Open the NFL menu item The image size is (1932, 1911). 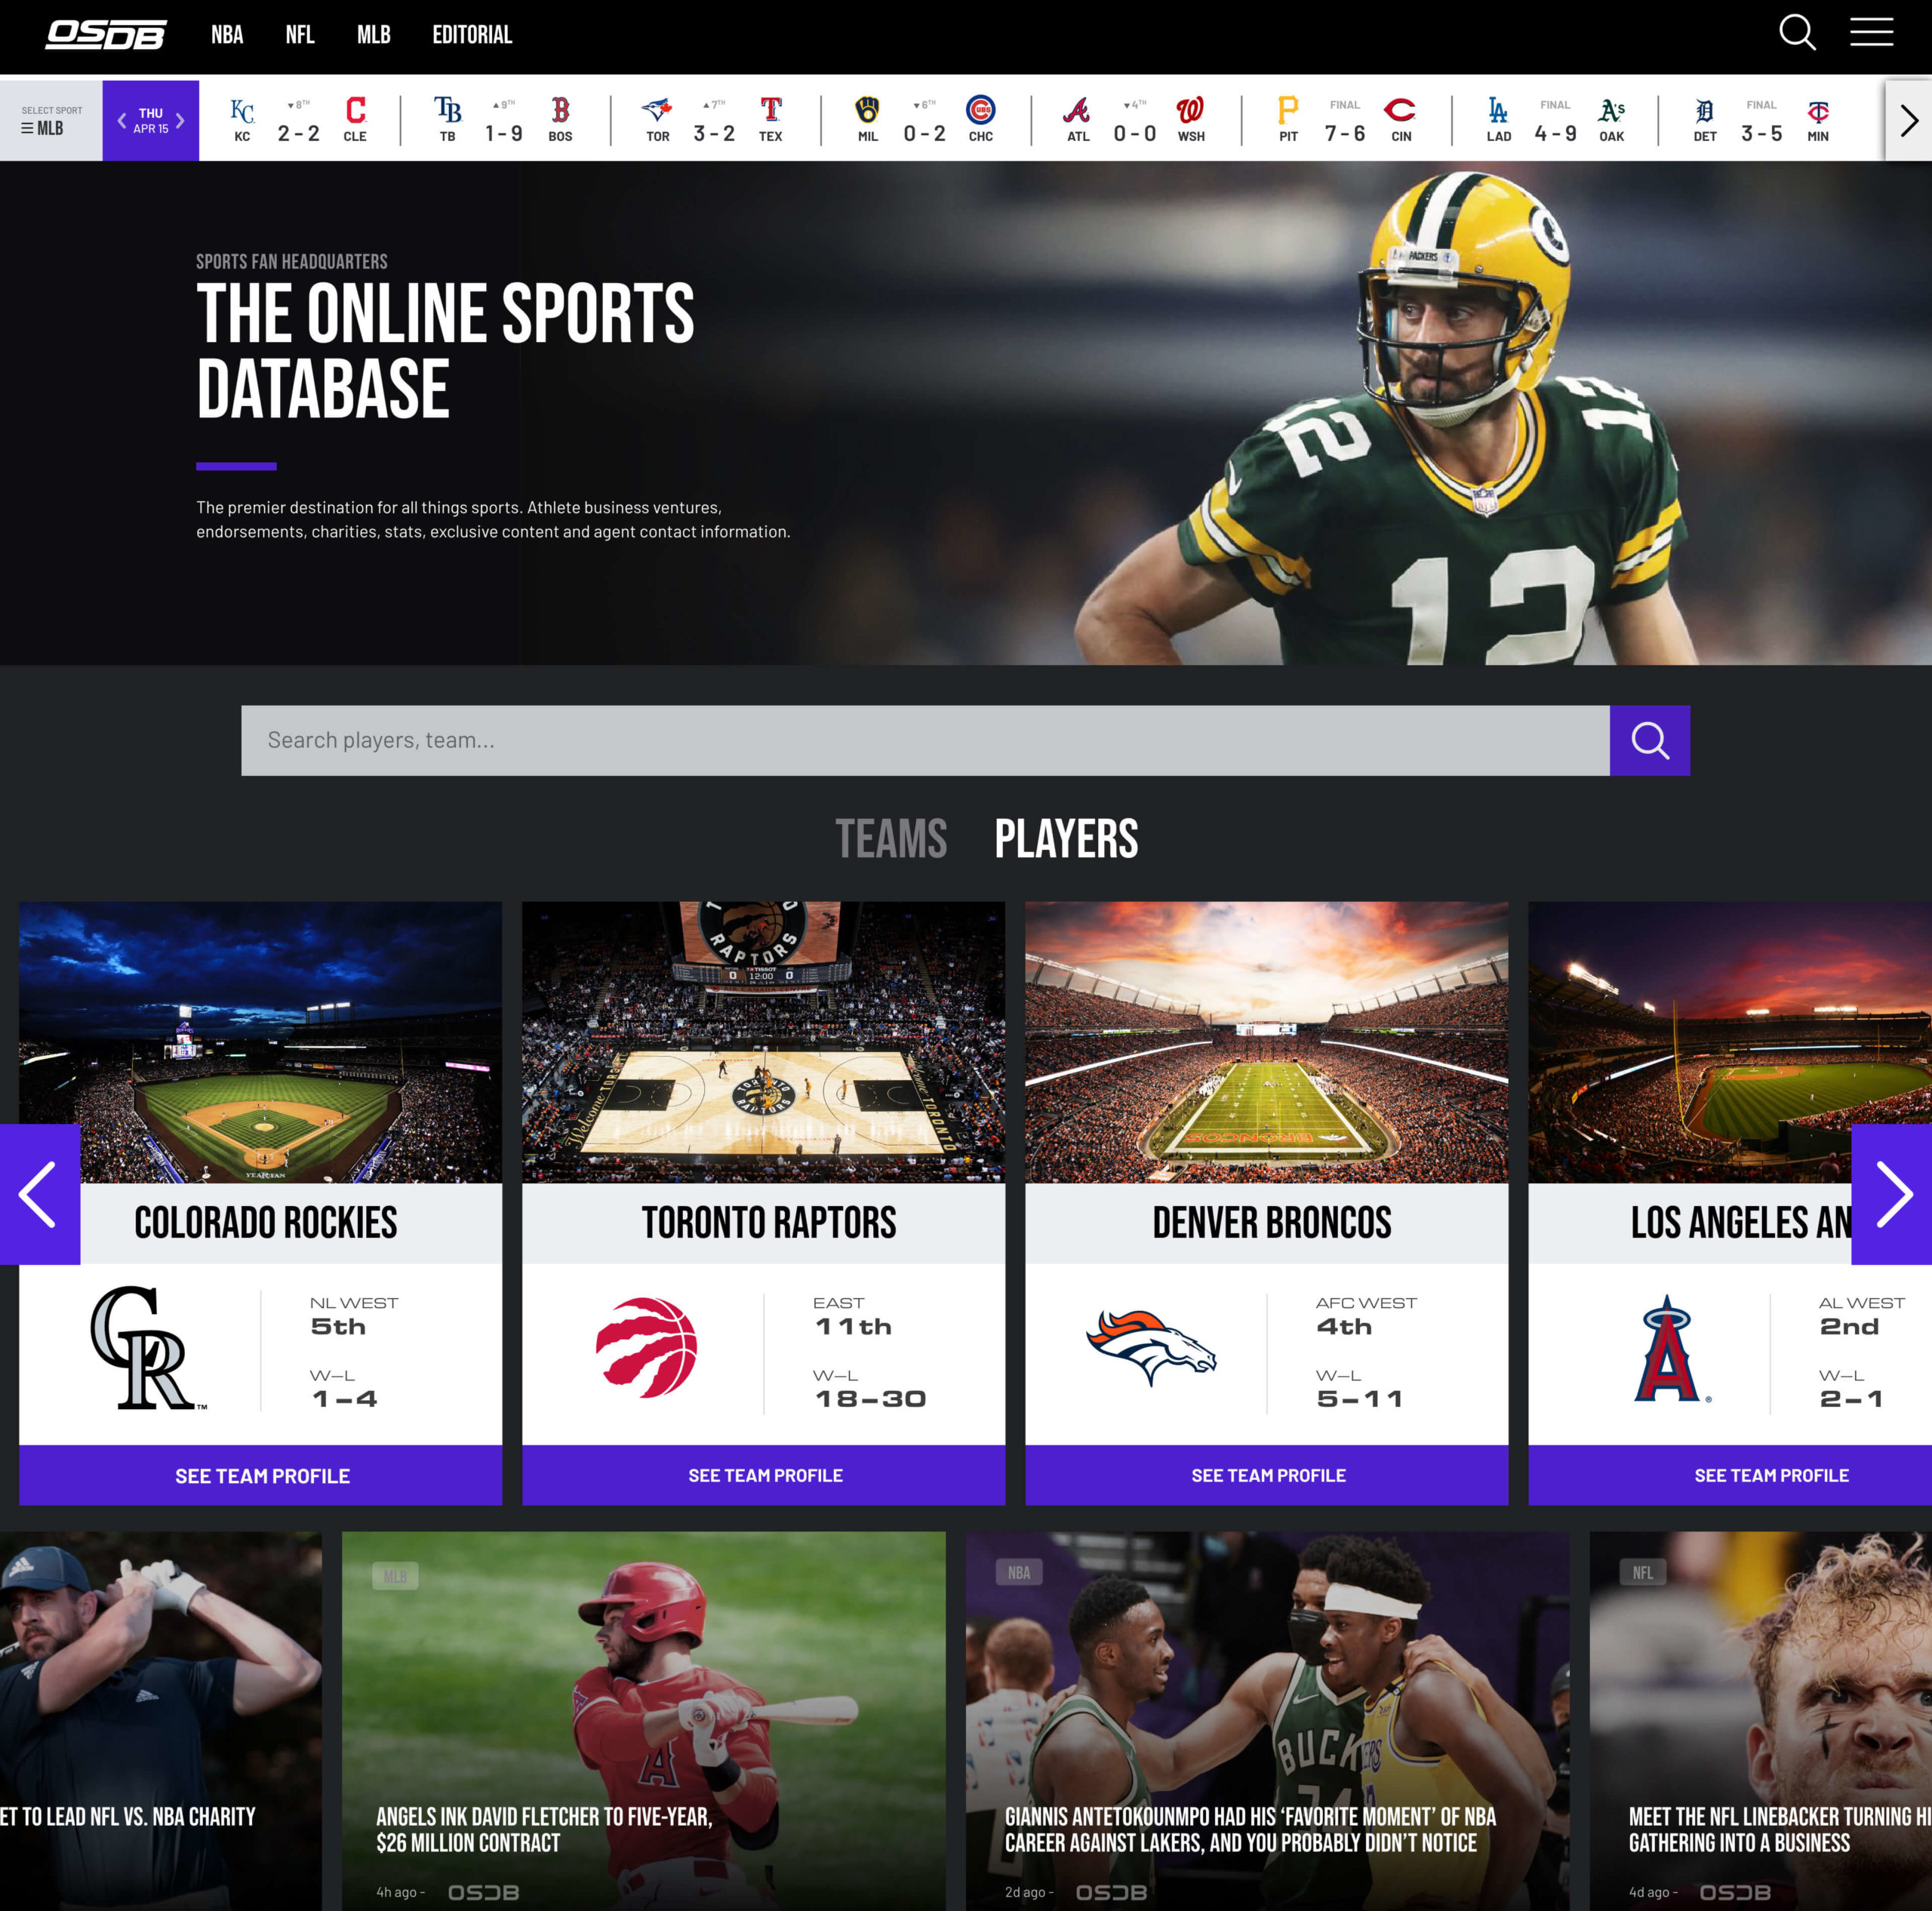[x=300, y=35]
